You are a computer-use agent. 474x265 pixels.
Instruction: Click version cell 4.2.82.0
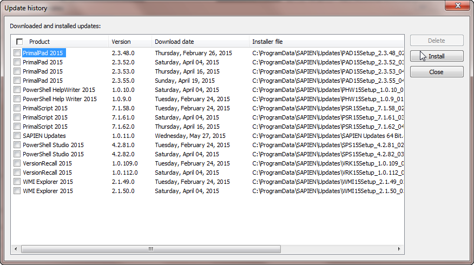tap(123, 154)
